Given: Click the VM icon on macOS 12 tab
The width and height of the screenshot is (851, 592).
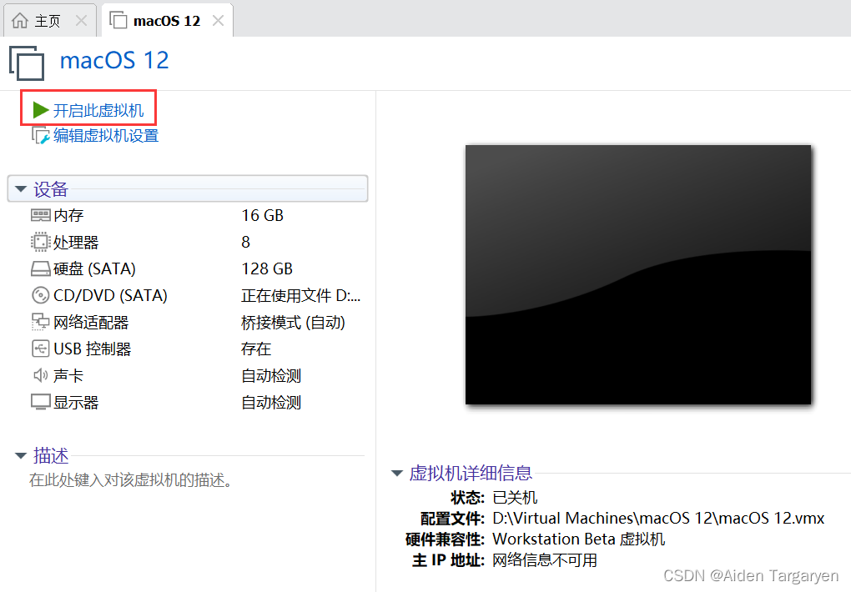Looking at the screenshot, I should (118, 20).
